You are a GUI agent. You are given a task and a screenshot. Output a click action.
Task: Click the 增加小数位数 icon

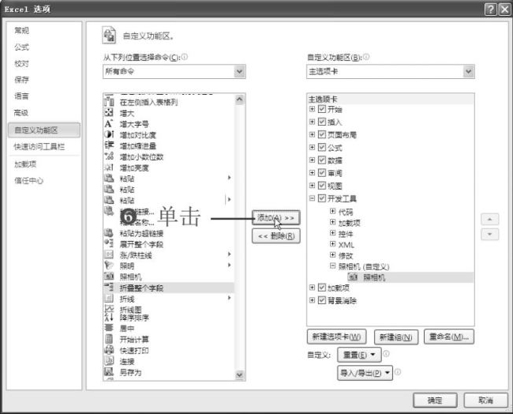tap(109, 156)
